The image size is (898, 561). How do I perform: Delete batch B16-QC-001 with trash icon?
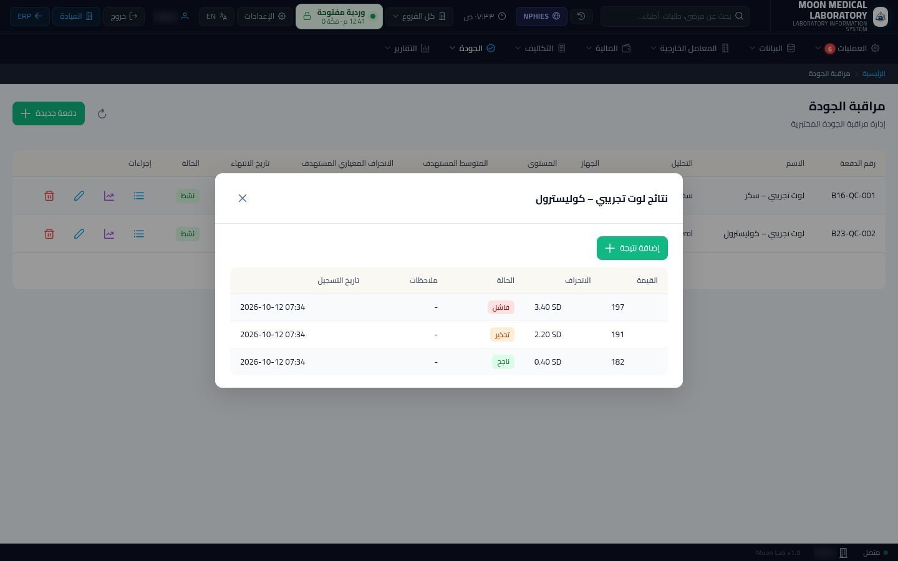coord(49,196)
